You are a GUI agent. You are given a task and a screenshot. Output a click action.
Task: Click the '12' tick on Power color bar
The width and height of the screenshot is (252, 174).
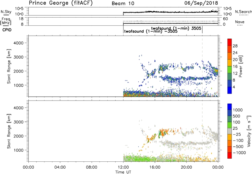[235, 73]
